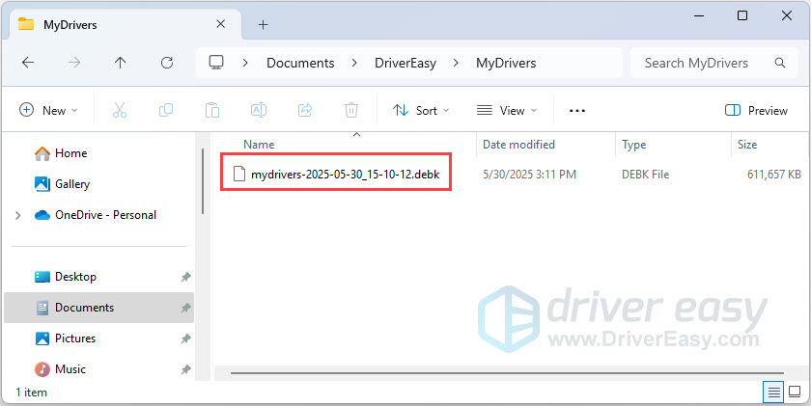
Task: Switch to large thumbnails view layout
Action: [795, 392]
